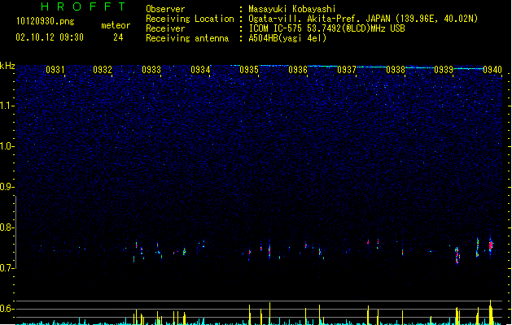Screen dimensions: 512x325
Task: Click the meteor count 24
Action: tap(118, 37)
